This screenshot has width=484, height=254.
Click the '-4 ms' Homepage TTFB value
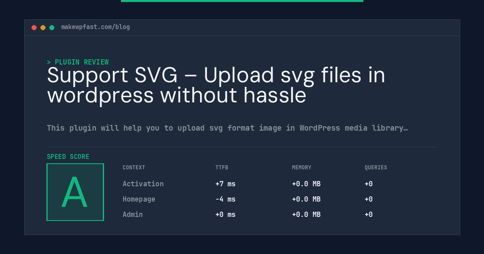coord(225,199)
